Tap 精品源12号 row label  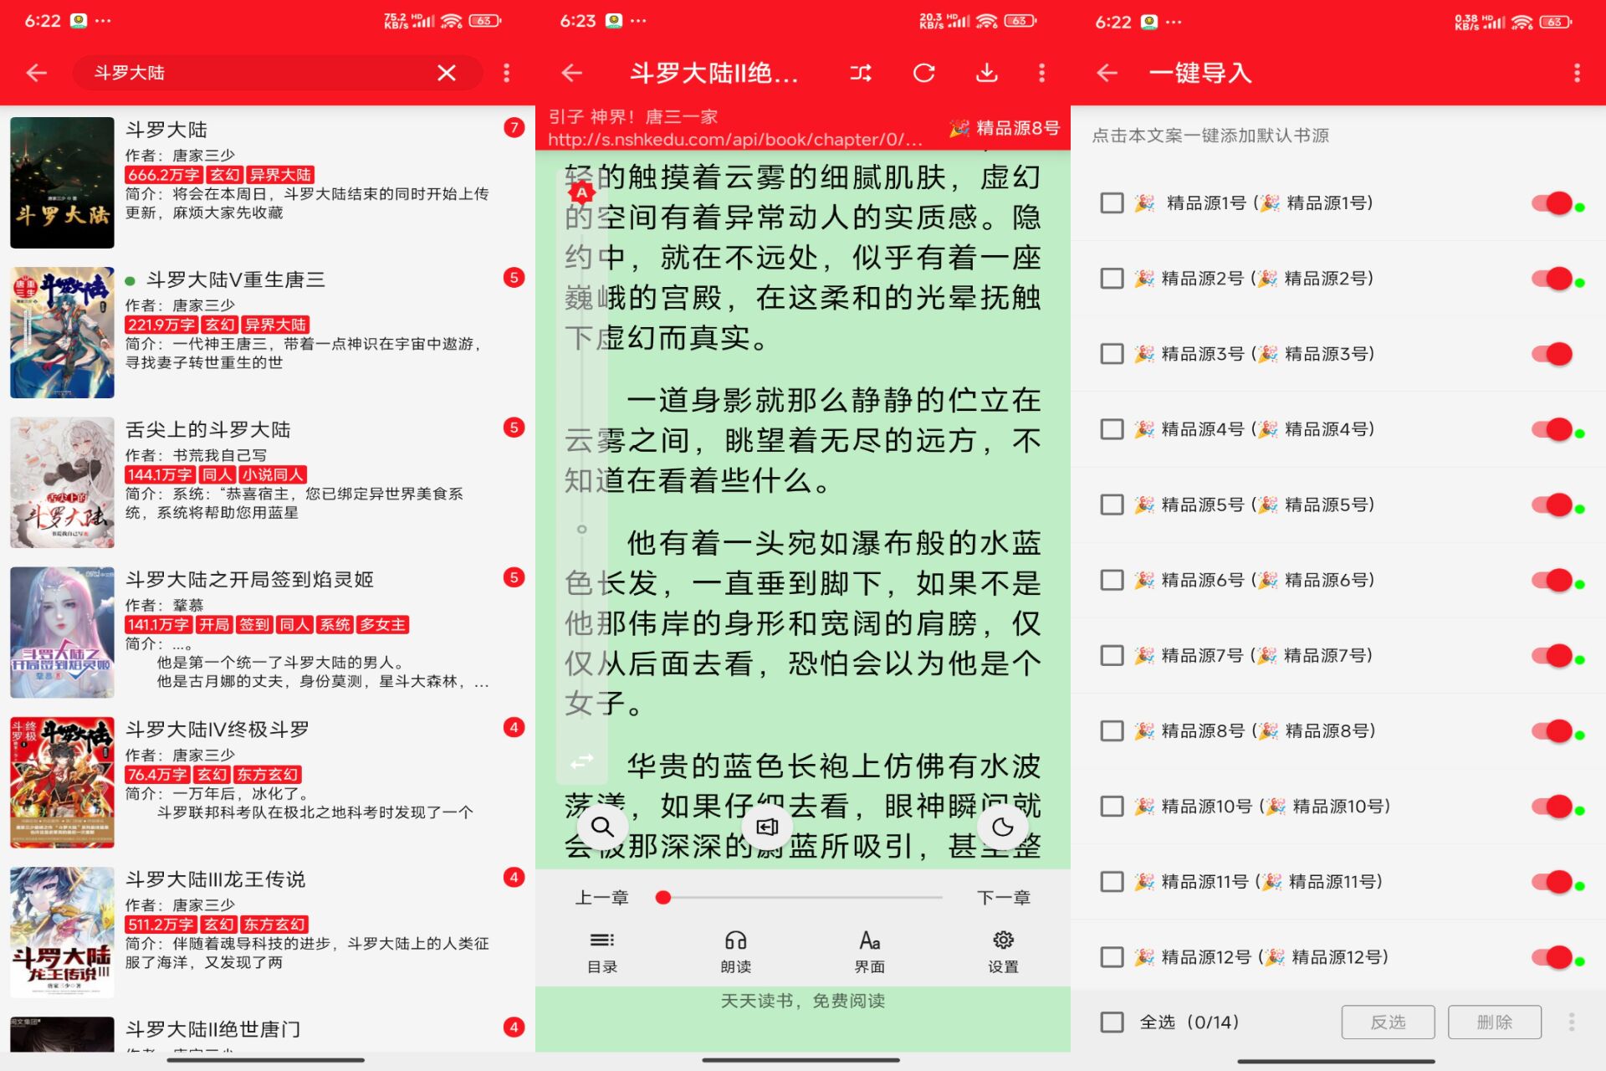1261,956
